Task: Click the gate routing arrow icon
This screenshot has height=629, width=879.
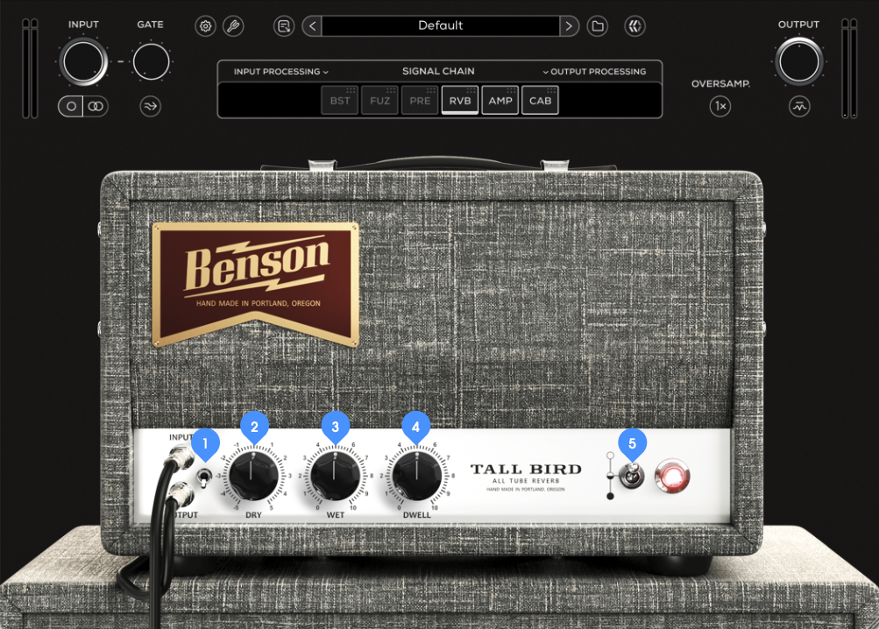Action: click(151, 107)
